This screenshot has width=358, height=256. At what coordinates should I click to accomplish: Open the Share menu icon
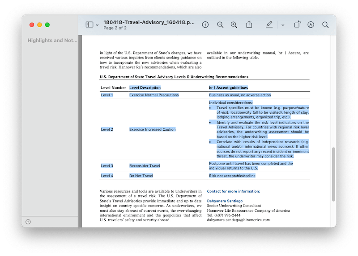249,25
